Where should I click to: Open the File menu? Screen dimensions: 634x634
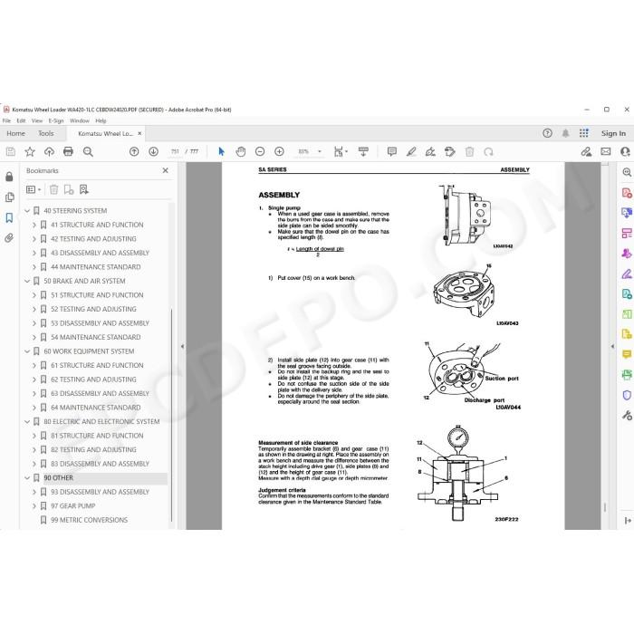(6, 120)
